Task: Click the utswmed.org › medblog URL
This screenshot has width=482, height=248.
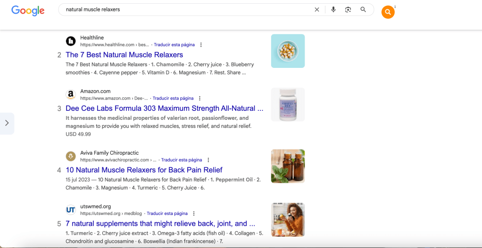Action: click(x=111, y=213)
